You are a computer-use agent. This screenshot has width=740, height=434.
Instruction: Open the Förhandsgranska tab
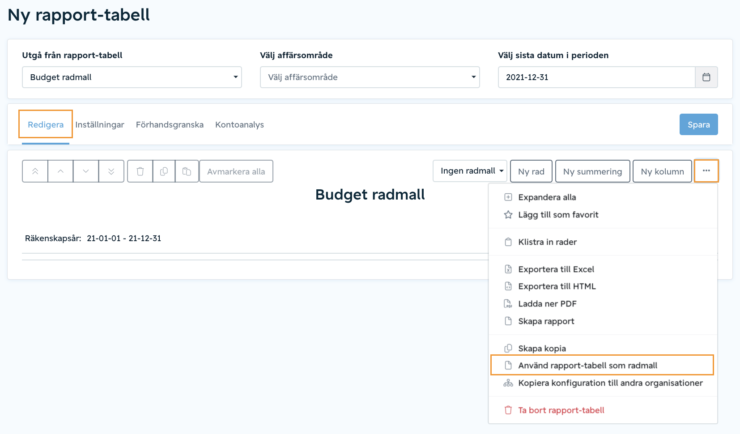[170, 124]
